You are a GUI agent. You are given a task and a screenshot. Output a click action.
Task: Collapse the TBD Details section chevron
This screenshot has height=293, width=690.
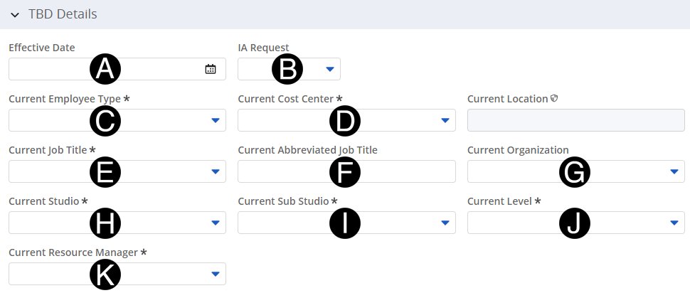14,15
